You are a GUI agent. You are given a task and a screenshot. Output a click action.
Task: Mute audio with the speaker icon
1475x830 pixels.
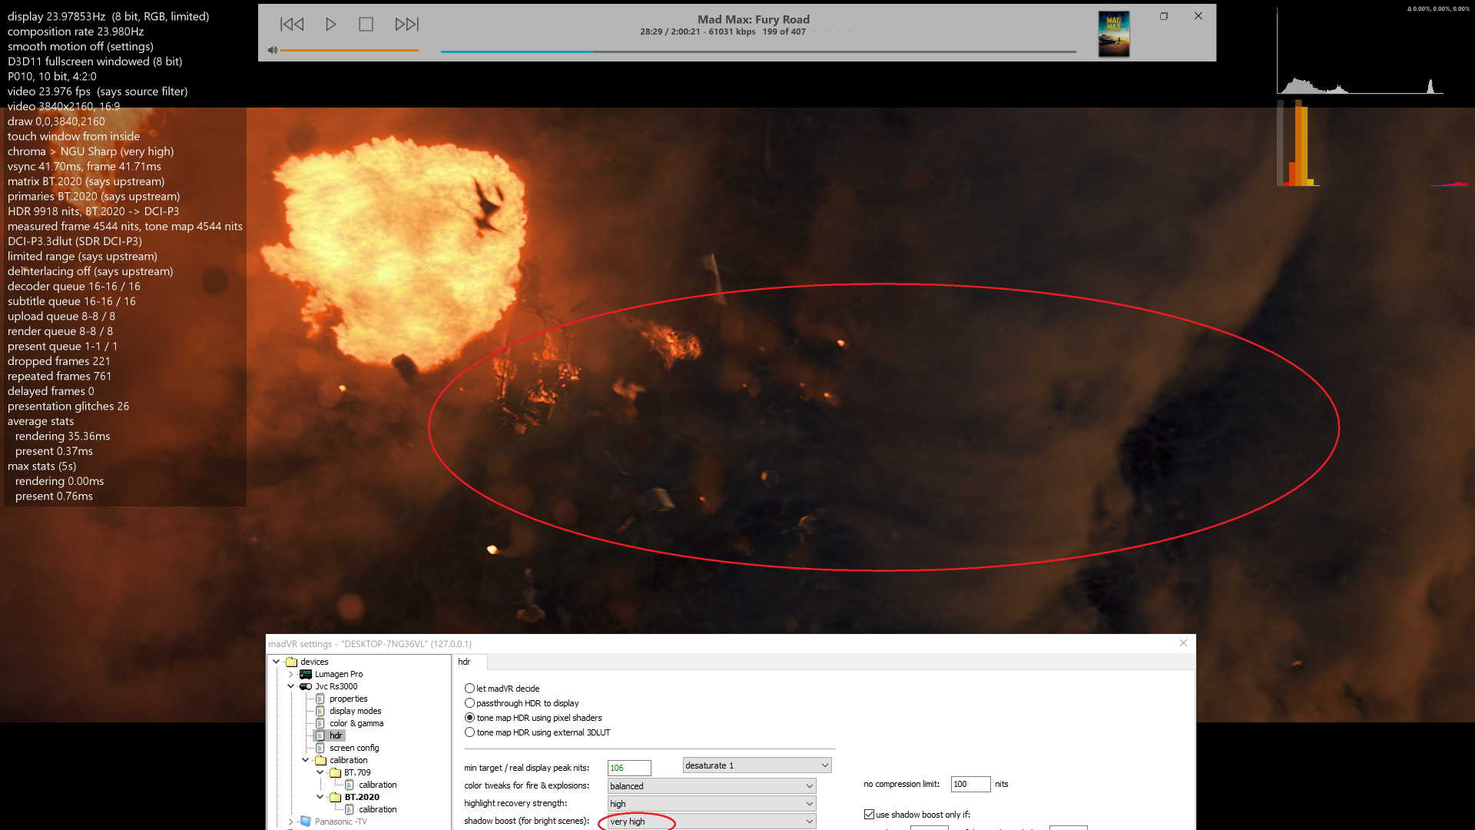pyautogui.click(x=272, y=50)
